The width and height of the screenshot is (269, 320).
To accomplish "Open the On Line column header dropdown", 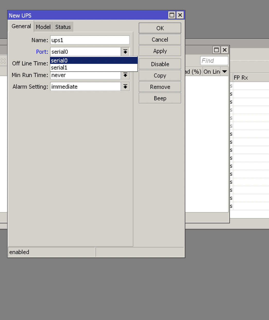I will pos(224,71).
